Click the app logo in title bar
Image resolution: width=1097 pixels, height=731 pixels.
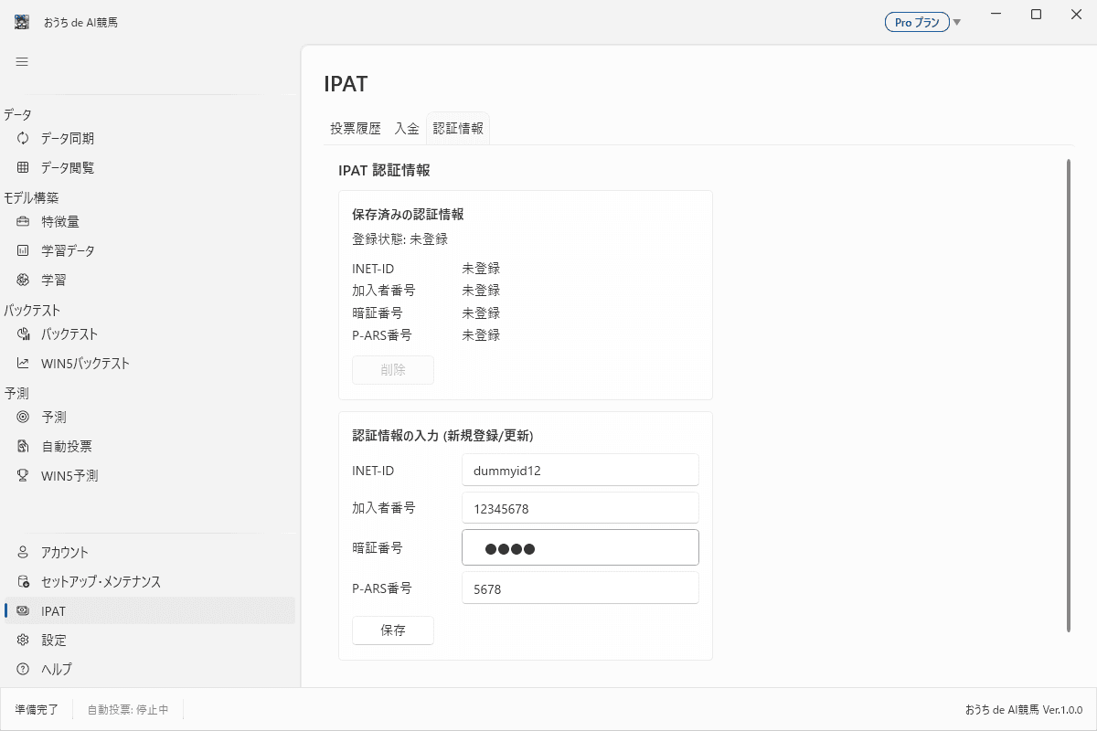pos(22,22)
